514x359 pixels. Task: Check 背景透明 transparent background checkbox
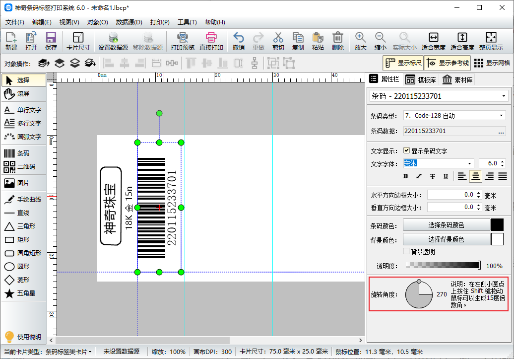pos(406,251)
